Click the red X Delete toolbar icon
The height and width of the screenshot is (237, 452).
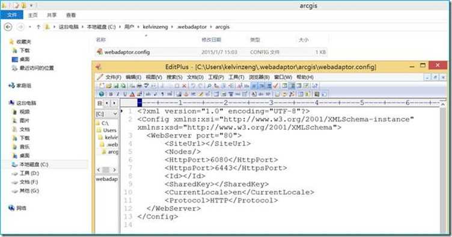(x=184, y=85)
